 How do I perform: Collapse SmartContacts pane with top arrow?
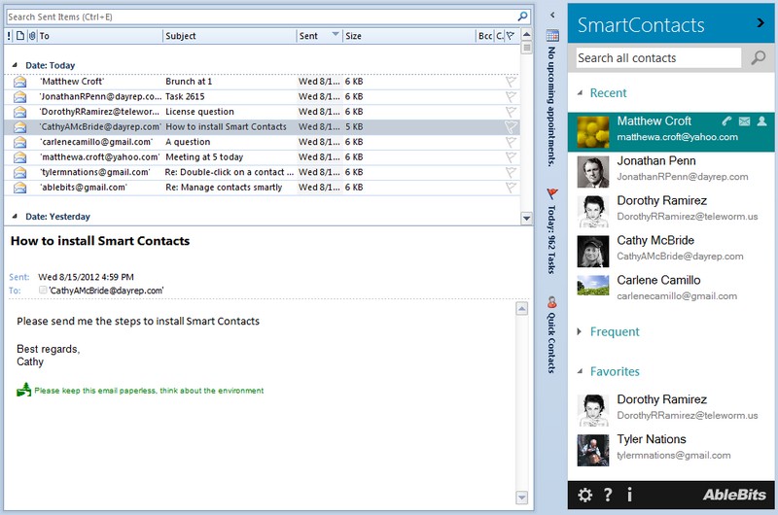point(760,22)
